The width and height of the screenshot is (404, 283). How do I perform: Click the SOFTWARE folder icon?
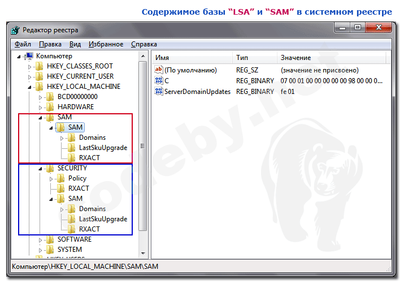50,239
